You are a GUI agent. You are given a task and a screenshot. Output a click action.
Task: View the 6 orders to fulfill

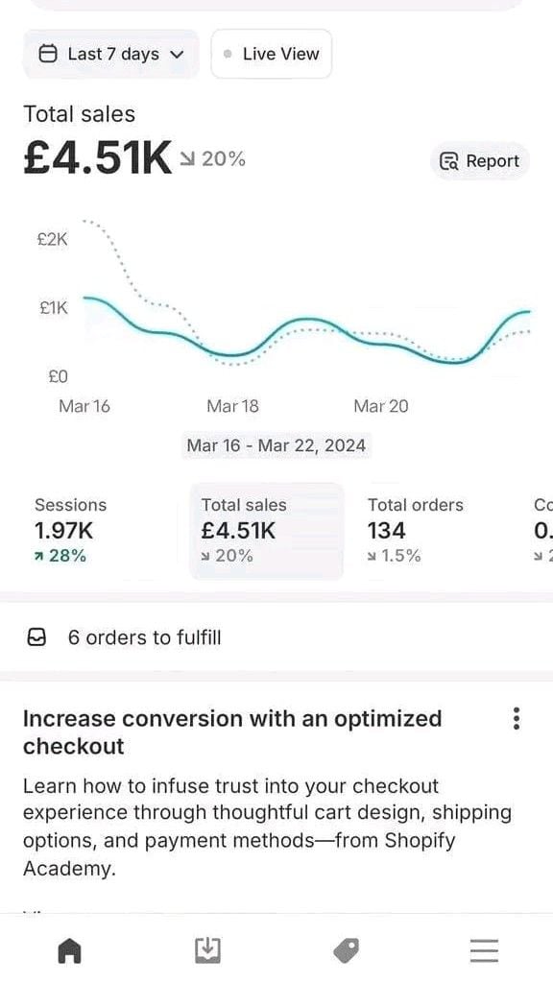pyautogui.click(x=144, y=637)
